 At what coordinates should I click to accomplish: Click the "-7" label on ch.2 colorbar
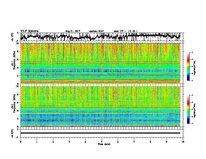192,123
